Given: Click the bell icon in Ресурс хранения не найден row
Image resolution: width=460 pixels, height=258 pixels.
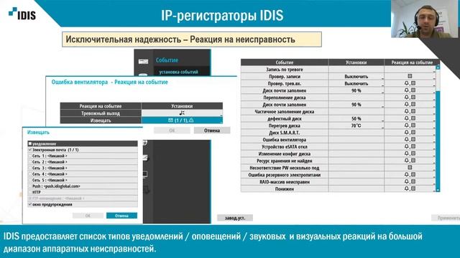Looking at the screenshot, I should pos(407,161).
